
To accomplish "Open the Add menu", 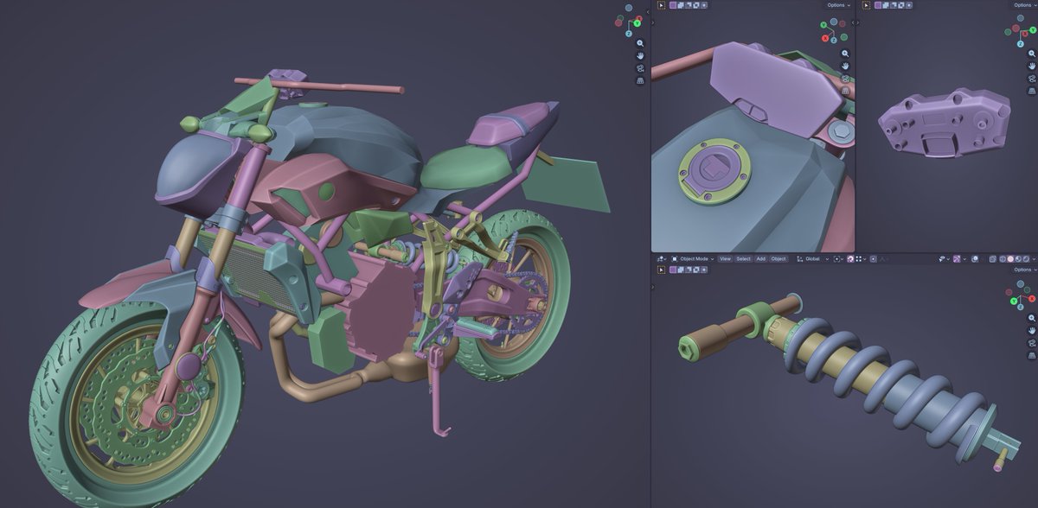I will [761, 258].
